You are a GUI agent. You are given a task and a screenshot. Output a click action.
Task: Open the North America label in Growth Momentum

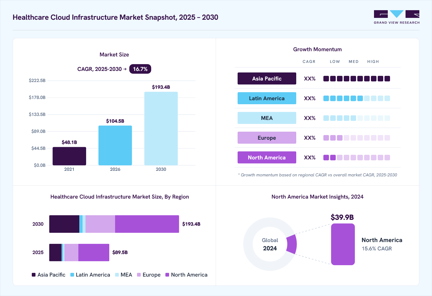267,158
